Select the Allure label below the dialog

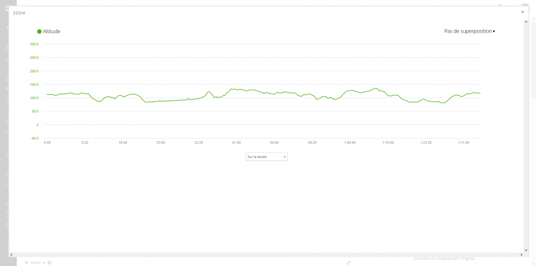[x=36, y=263]
